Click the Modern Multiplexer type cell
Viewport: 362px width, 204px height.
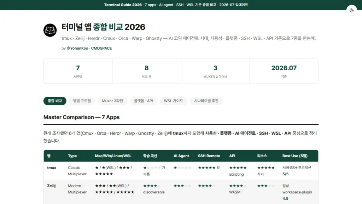77,189
